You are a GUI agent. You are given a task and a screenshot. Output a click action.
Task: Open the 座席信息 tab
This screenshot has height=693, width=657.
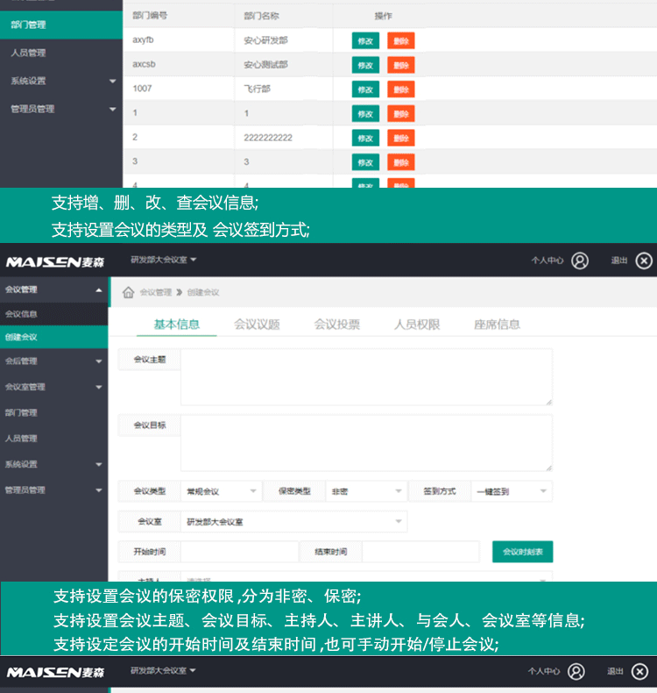pyautogui.click(x=497, y=325)
